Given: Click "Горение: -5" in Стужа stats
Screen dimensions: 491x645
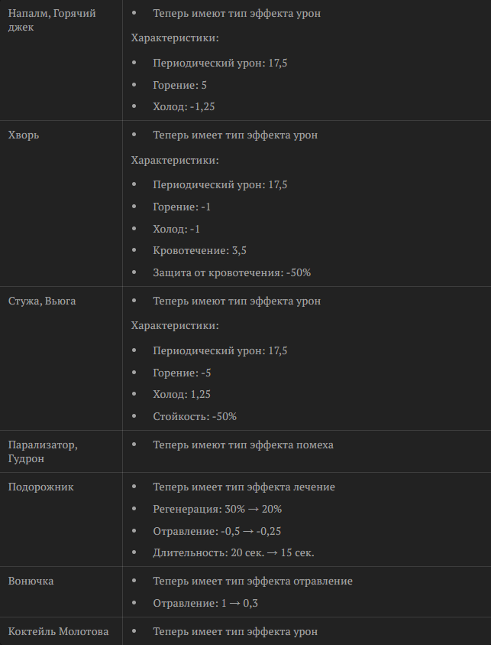Looking at the screenshot, I should pyautogui.click(x=182, y=373).
